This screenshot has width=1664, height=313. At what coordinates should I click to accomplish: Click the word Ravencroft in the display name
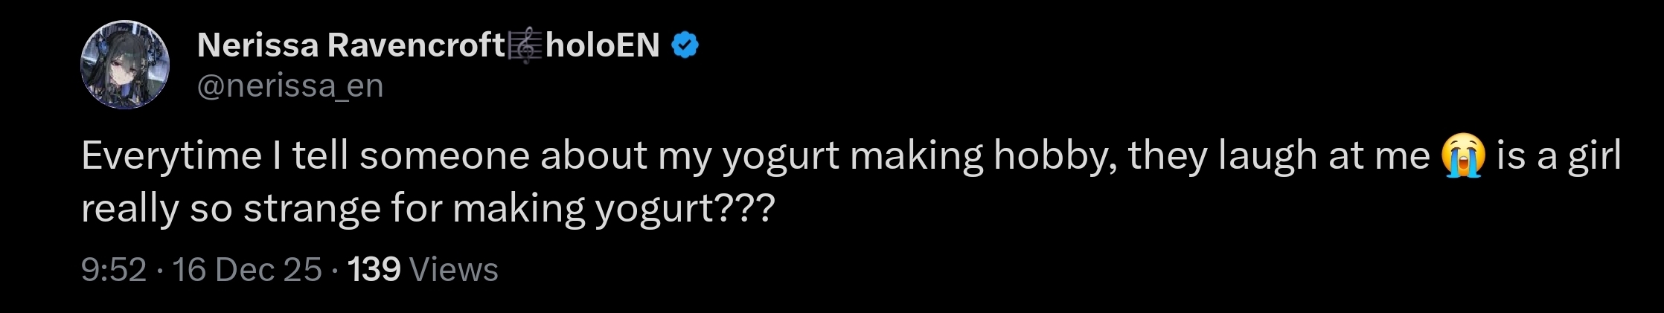pyautogui.click(x=417, y=46)
